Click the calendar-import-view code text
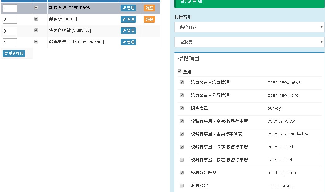The height and width of the screenshot is (192, 325). [288, 134]
